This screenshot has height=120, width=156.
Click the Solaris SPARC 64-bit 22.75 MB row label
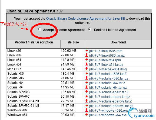pos(23,101)
